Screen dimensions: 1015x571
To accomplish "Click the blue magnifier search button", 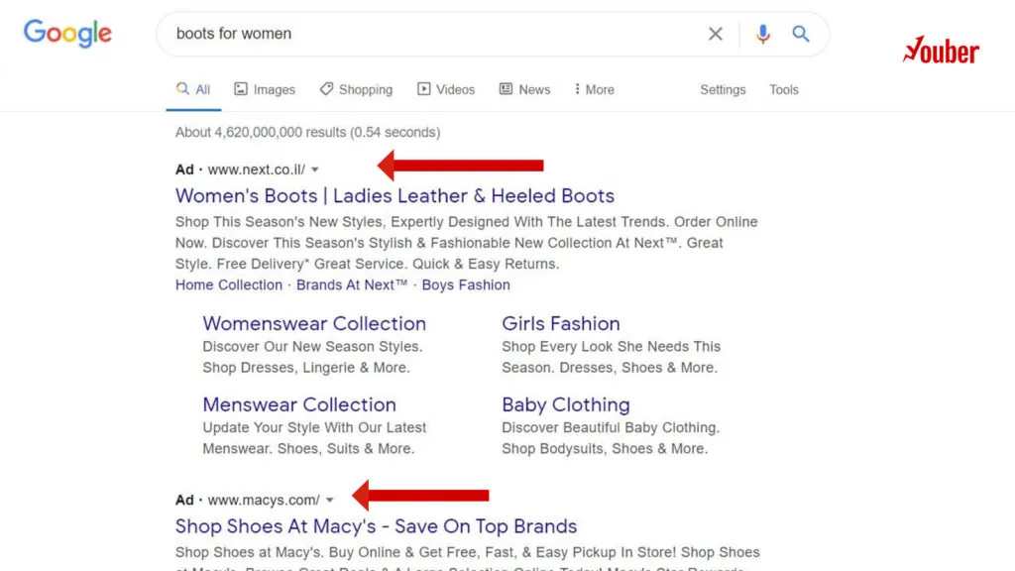I will click(801, 34).
